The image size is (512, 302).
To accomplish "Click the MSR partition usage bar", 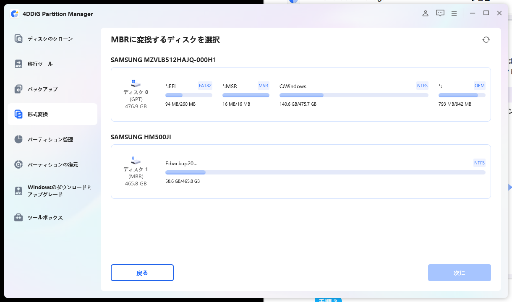I will click(246, 95).
